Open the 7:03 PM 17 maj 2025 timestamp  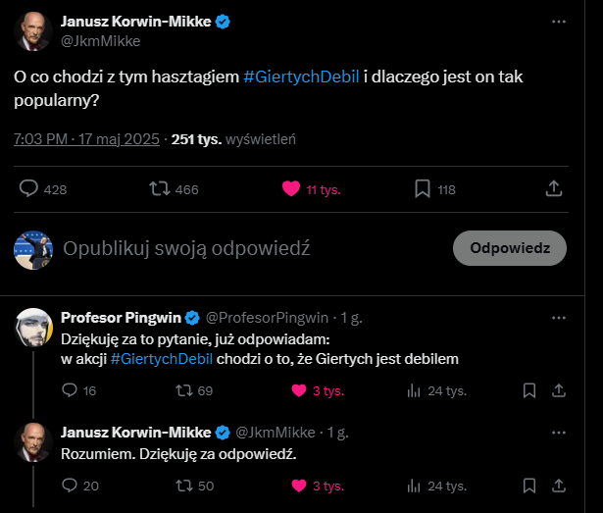click(86, 138)
